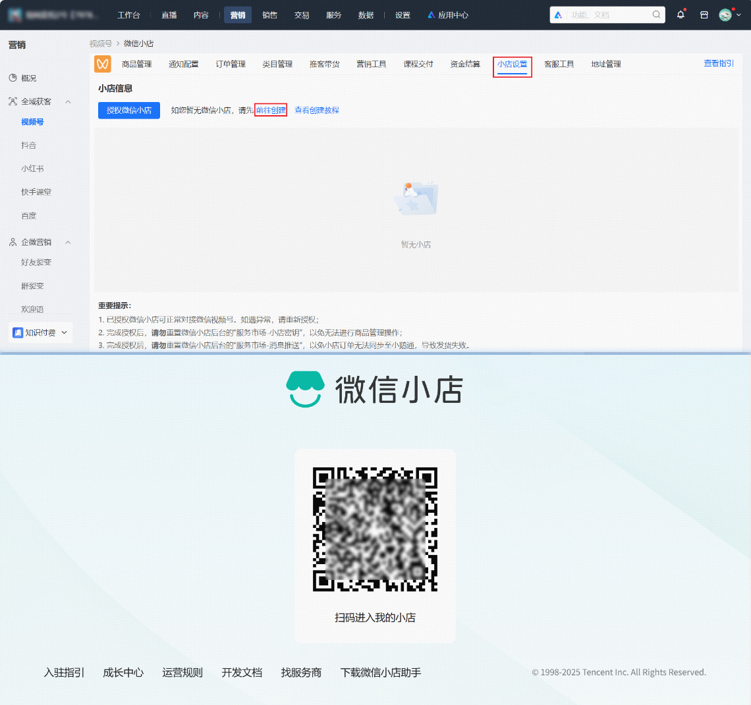Switch to the 通知配置 tab
751x705 pixels.
click(x=183, y=64)
